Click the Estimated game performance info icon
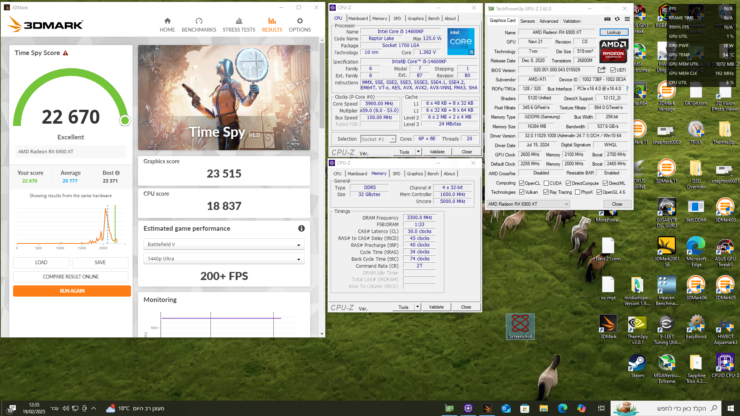The height and width of the screenshot is (416, 740). click(301, 228)
